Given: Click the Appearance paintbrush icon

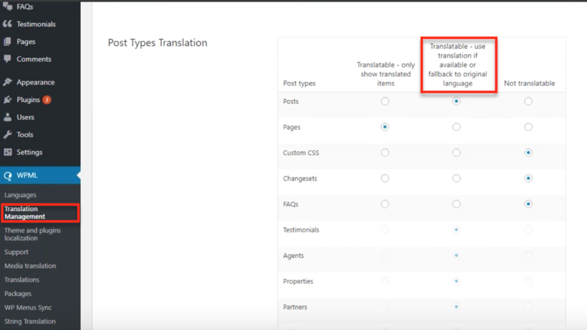Looking at the screenshot, I should click(7, 82).
